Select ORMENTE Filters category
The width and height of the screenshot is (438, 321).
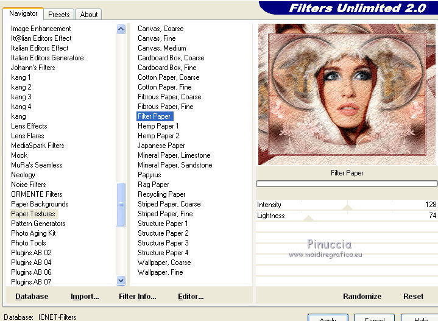pyautogui.click(x=37, y=194)
